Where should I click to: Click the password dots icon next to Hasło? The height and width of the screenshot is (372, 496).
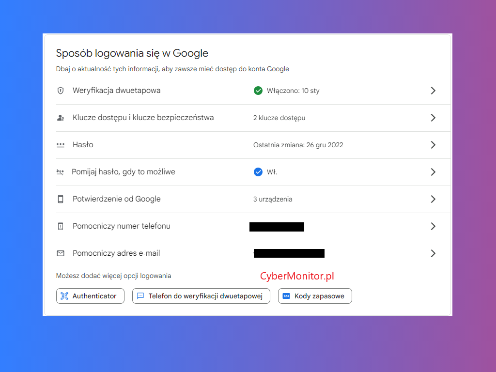click(x=61, y=145)
